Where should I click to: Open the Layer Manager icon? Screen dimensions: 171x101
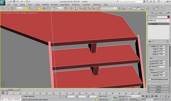tap(129, 8)
